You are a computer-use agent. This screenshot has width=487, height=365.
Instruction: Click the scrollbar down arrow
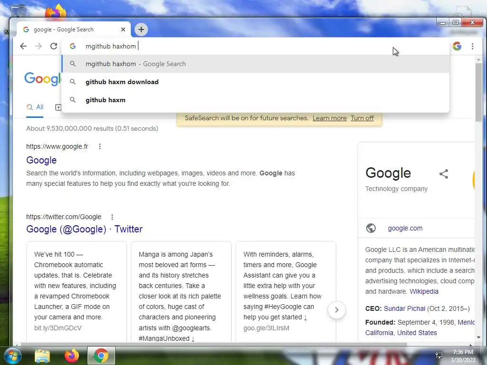pos(478,337)
